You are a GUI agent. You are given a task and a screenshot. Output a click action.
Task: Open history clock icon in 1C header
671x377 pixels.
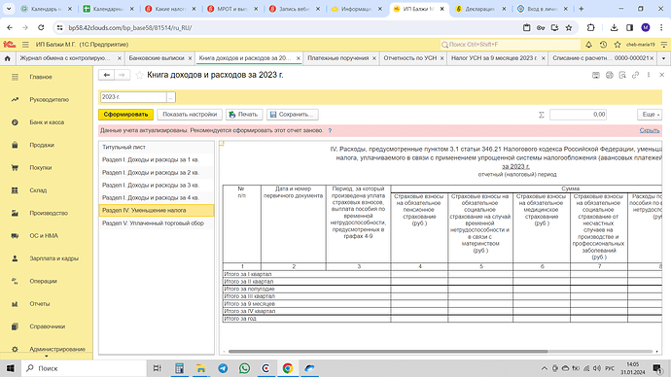pyautogui.click(x=603, y=45)
